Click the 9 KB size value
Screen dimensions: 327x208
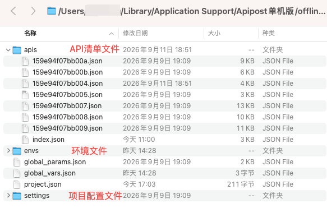(247, 61)
